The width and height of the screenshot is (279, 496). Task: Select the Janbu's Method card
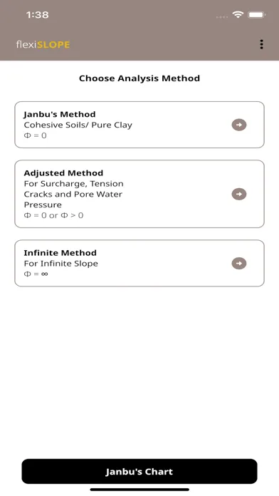(x=139, y=125)
